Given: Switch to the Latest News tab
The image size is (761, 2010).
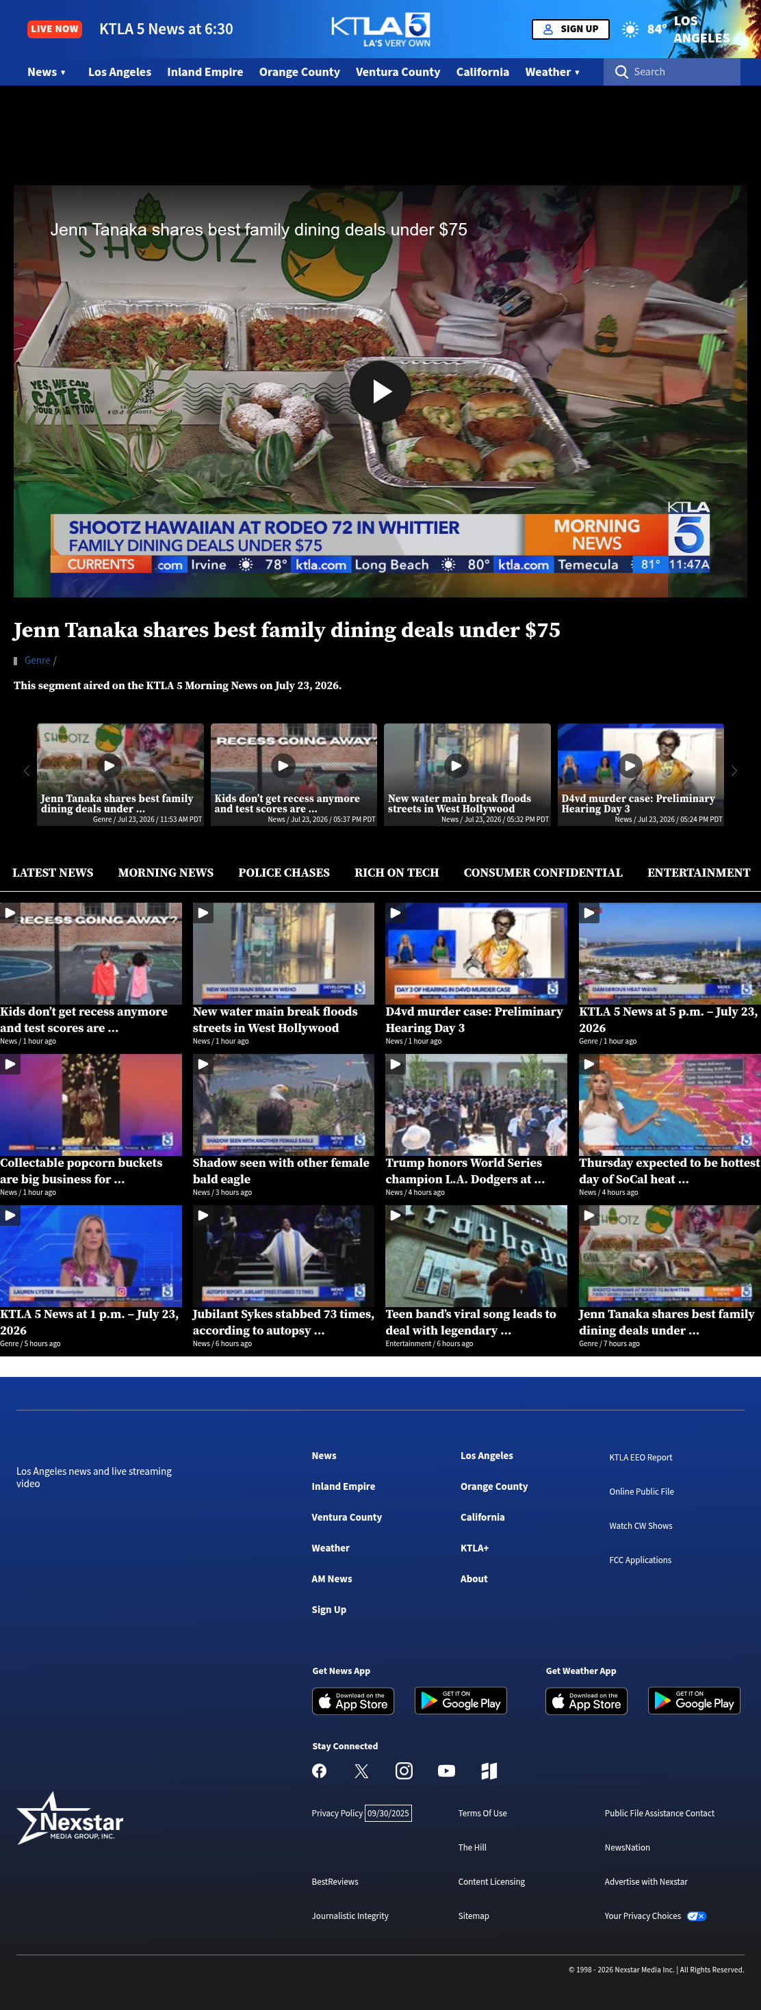Looking at the screenshot, I should pos(53,873).
